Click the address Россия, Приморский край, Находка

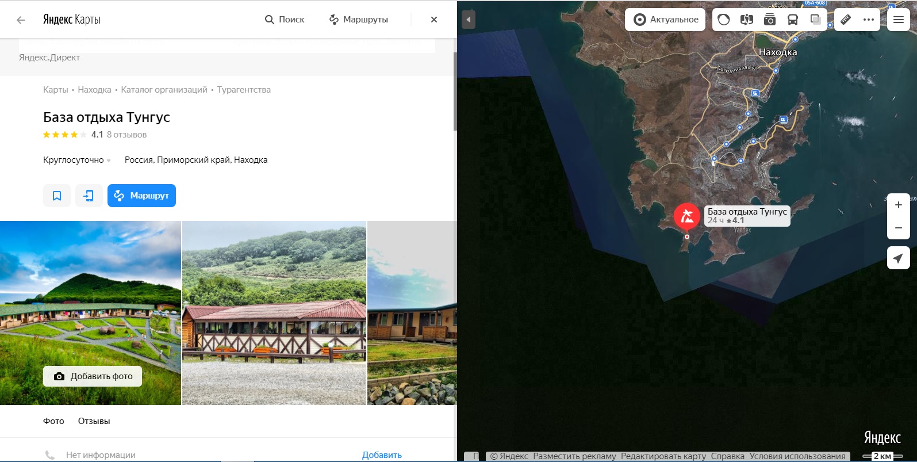click(196, 160)
